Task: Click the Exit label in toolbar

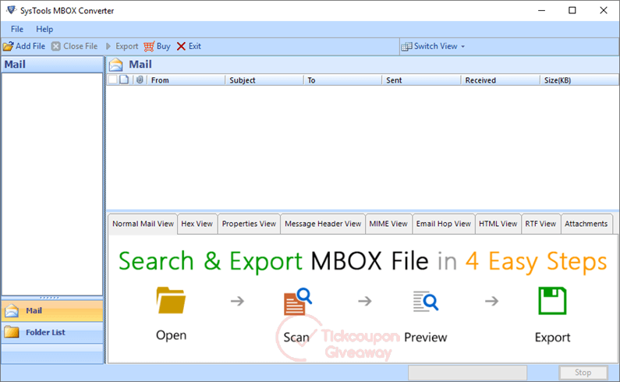Action: pos(194,46)
